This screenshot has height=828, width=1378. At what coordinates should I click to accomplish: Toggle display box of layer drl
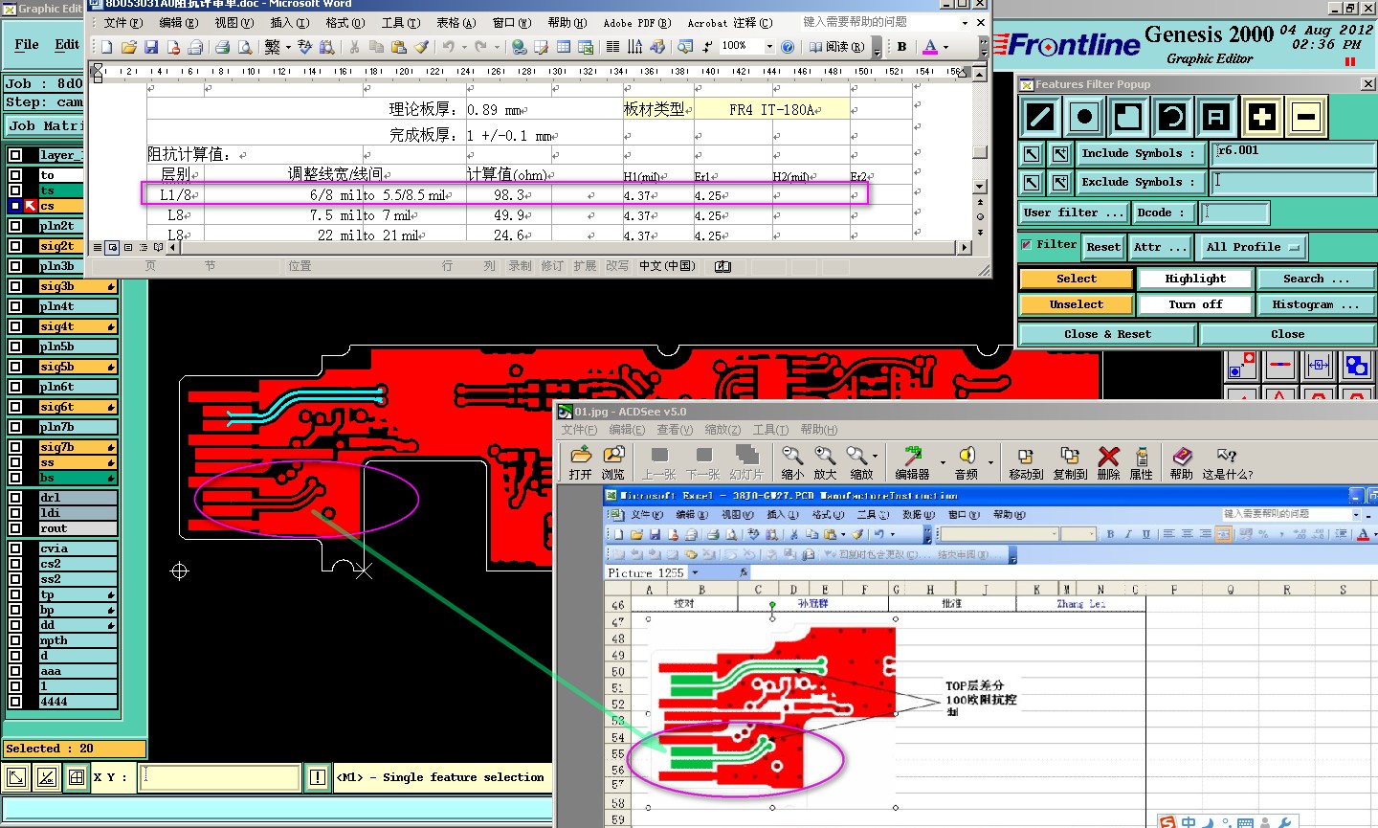[x=15, y=498]
